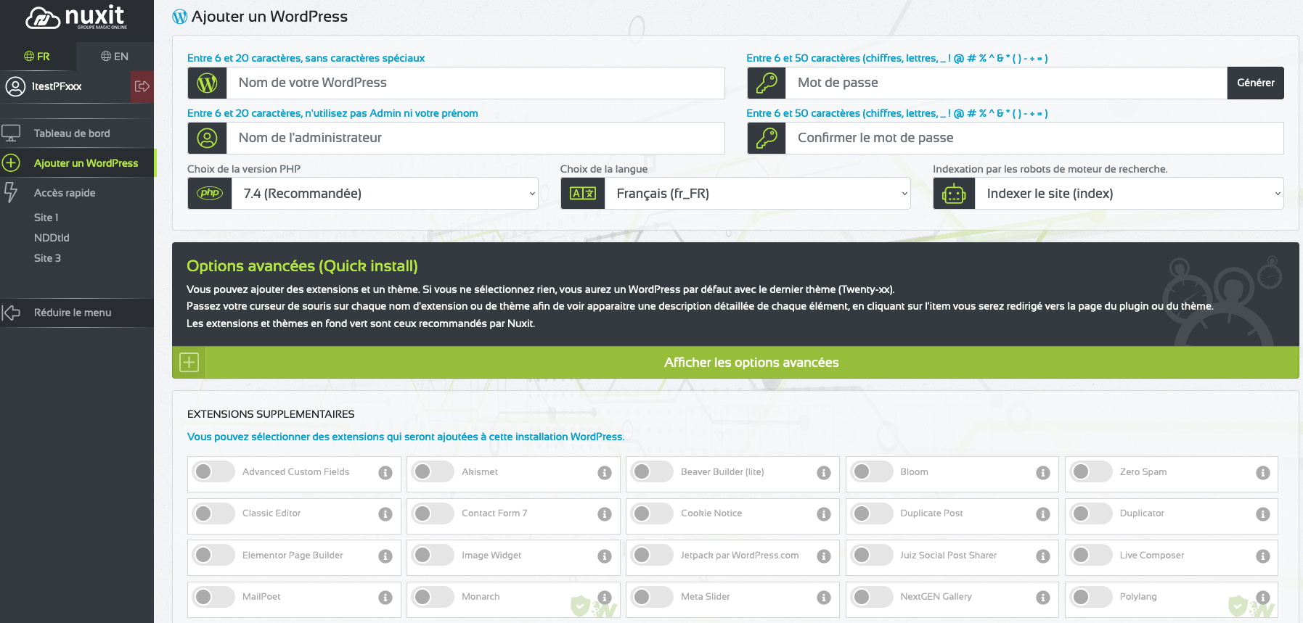Click the info icon for Duplicator
Viewport: 1303px width, 623px height.
(x=1263, y=514)
